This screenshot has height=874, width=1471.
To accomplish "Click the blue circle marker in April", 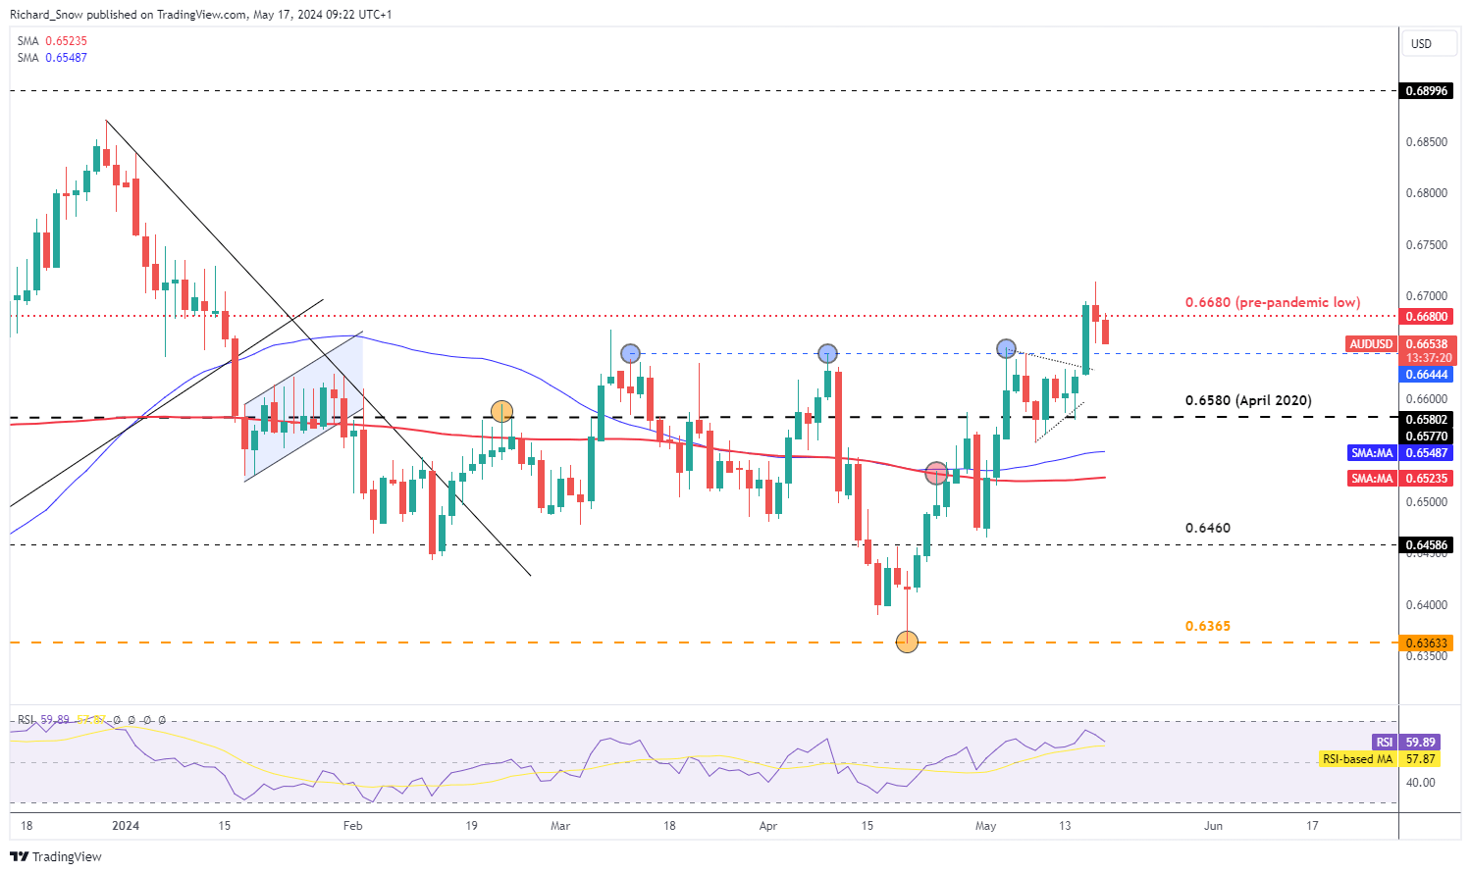I will tap(828, 353).
